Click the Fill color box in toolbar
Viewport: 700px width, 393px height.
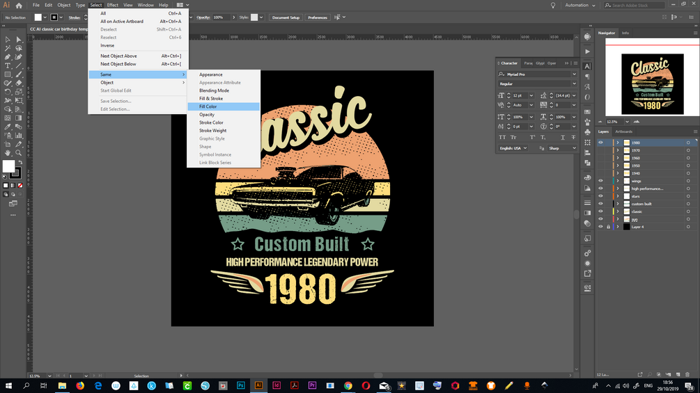pyautogui.click(x=8, y=166)
